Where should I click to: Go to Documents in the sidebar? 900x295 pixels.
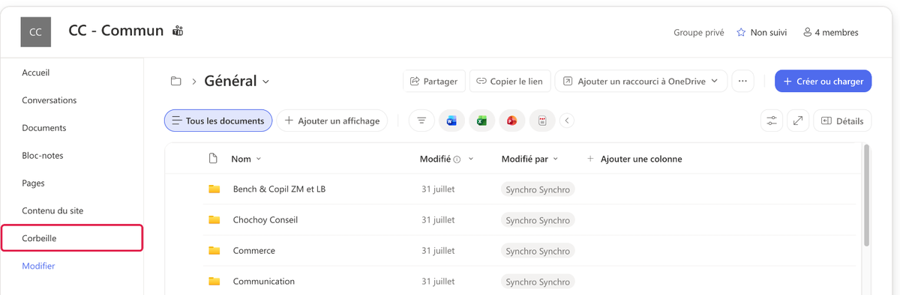tap(44, 128)
